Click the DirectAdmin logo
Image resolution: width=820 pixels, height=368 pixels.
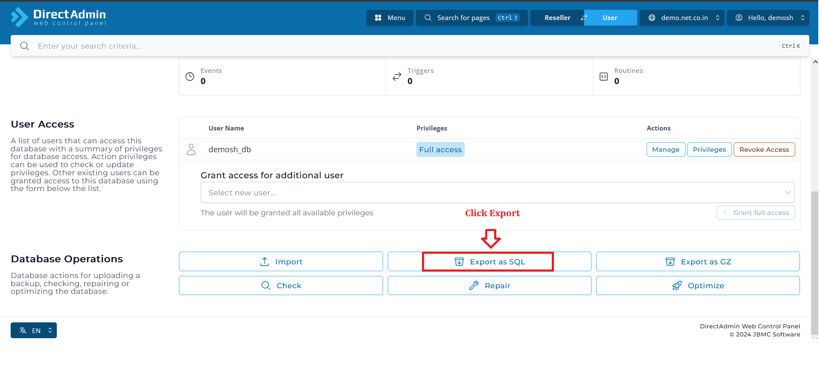coord(59,17)
